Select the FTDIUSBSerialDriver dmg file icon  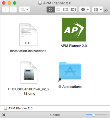coord(29,72)
